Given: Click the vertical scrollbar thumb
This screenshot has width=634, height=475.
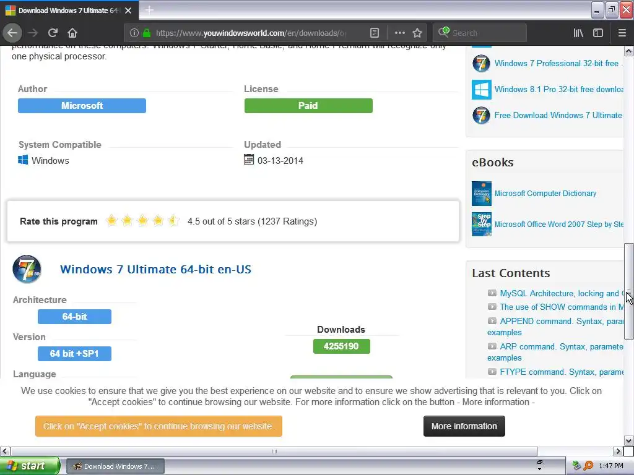Looking at the screenshot, I should [629, 291].
